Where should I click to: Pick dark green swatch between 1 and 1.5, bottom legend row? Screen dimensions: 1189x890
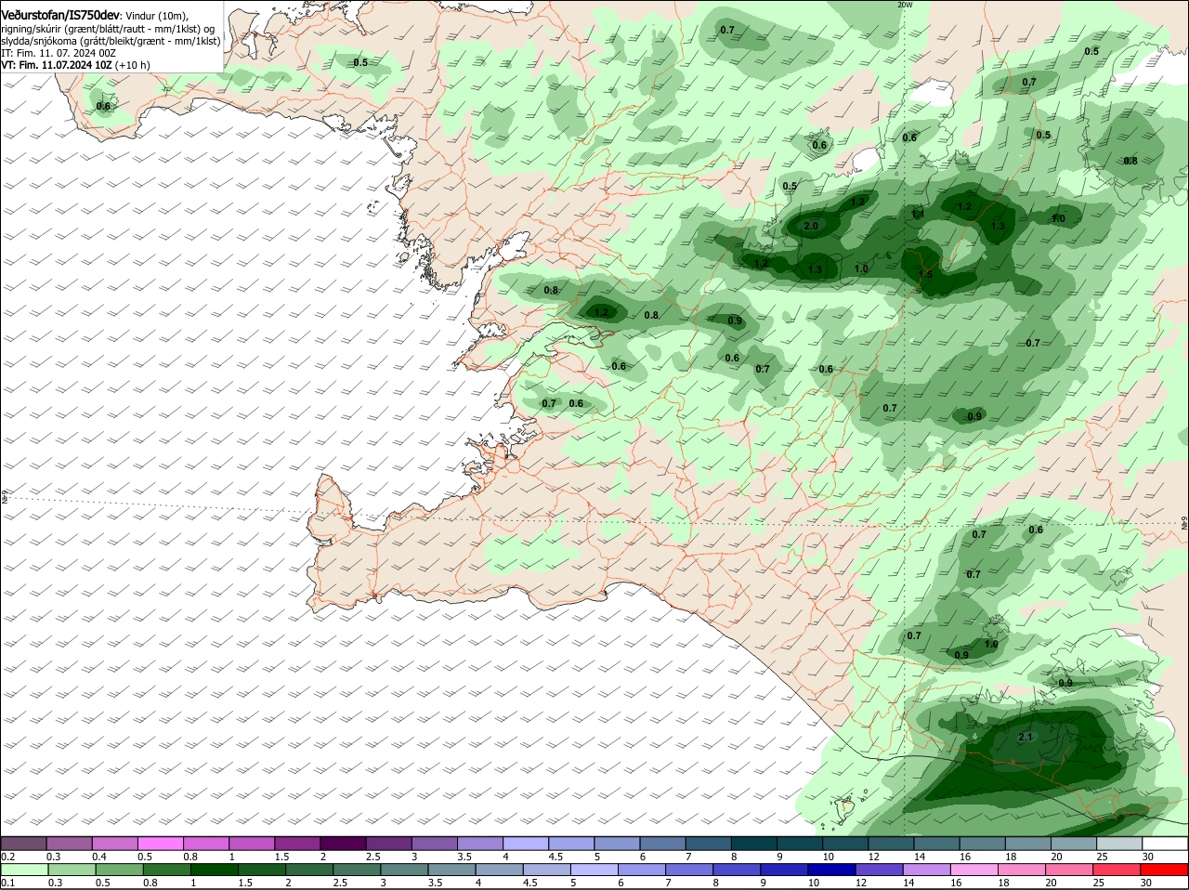[215, 869]
